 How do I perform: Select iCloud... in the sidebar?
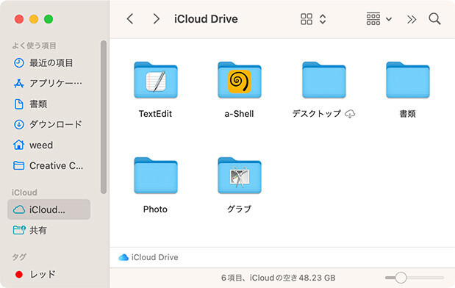point(49,209)
